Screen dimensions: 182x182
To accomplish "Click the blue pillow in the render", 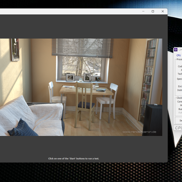I will 23,128.
